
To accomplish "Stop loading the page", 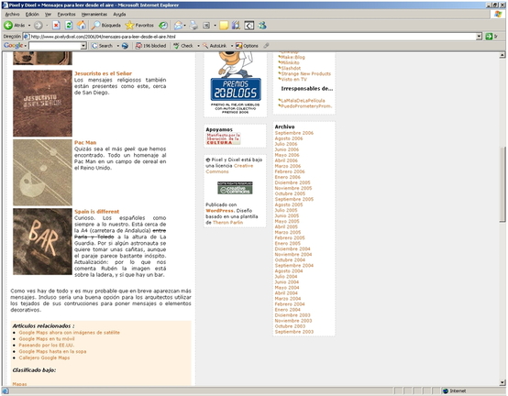I will click(56, 26).
